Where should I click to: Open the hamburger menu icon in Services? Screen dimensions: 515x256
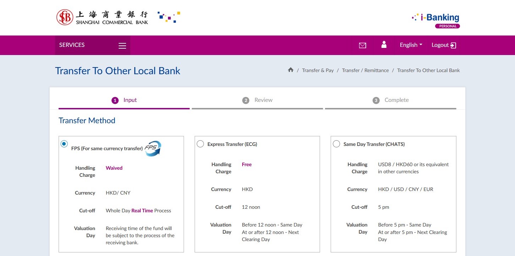(x=122, y=45)
